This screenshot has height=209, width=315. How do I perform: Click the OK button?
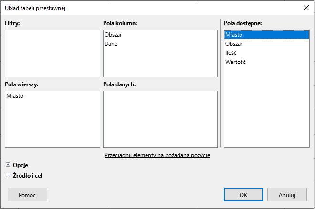[243, 195]
